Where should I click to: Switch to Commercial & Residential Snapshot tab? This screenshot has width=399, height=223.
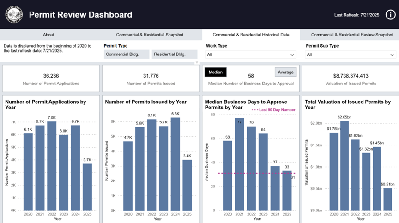[150, 35]
